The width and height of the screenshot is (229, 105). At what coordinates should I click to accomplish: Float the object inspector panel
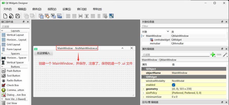click(x=222, y=22)
